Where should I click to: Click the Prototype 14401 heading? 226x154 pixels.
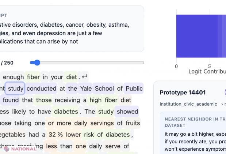point(183,93)
